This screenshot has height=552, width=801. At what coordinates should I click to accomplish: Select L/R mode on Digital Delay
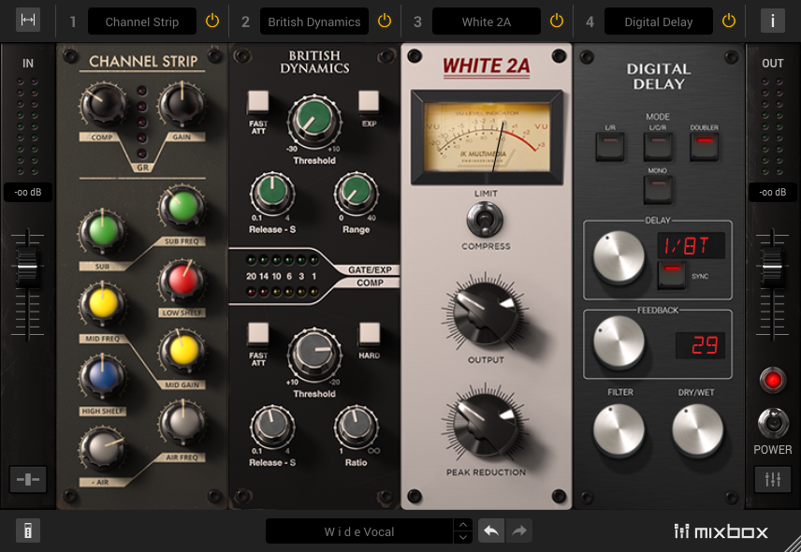610,147
